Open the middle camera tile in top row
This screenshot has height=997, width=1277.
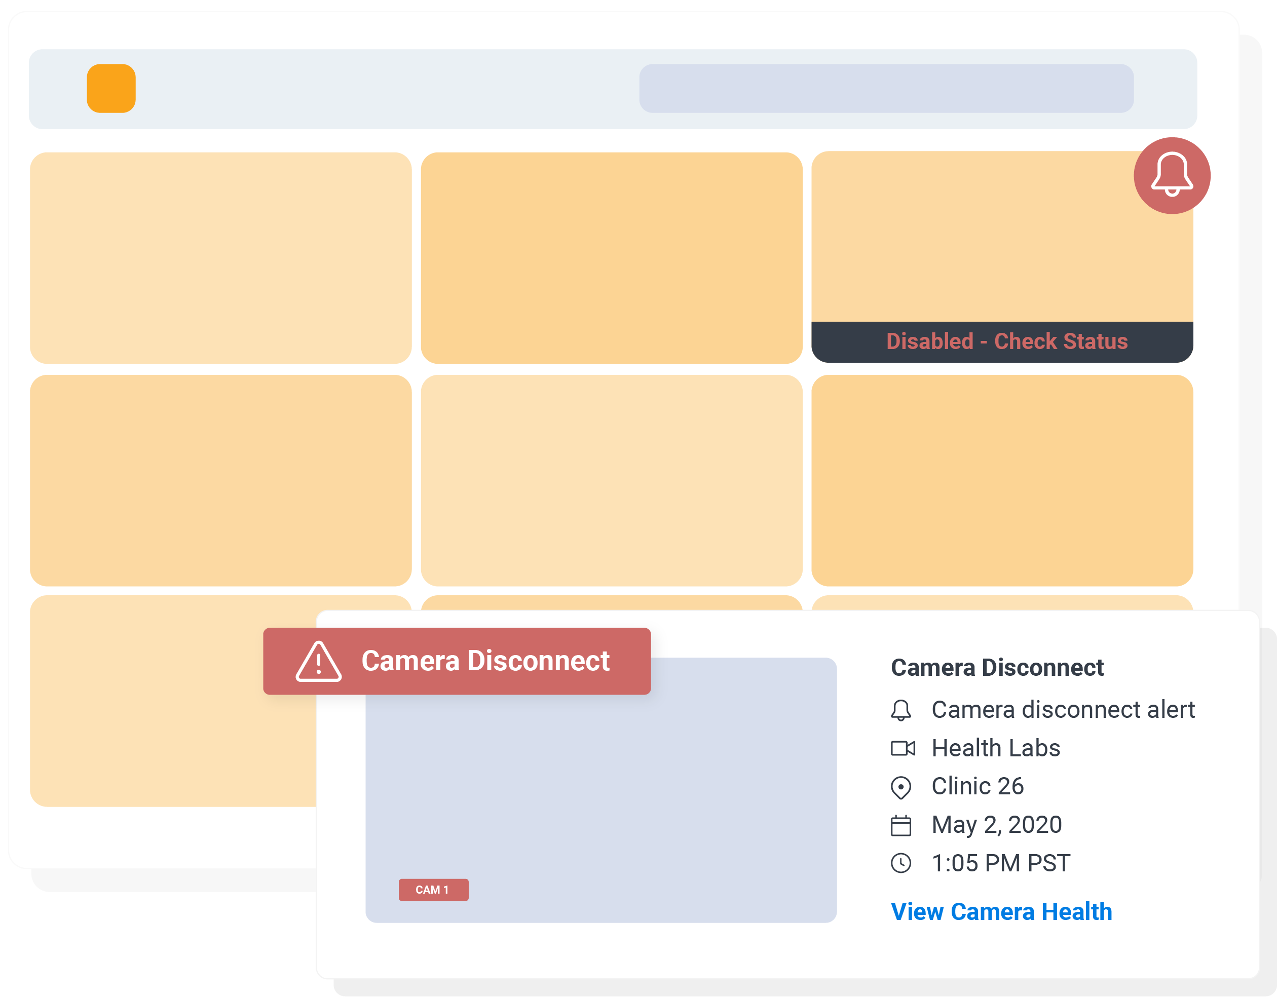pos(611,258)
